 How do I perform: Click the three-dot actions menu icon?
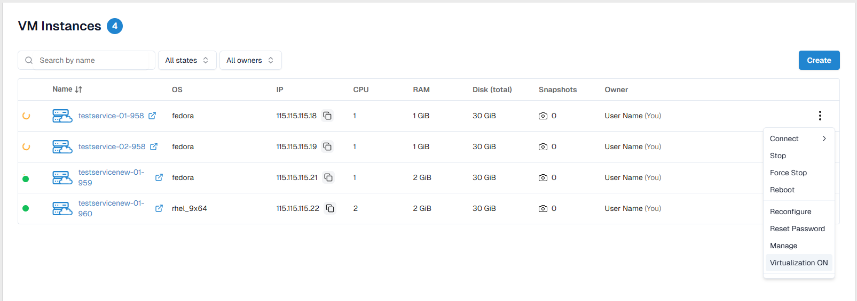click(820, 116)
